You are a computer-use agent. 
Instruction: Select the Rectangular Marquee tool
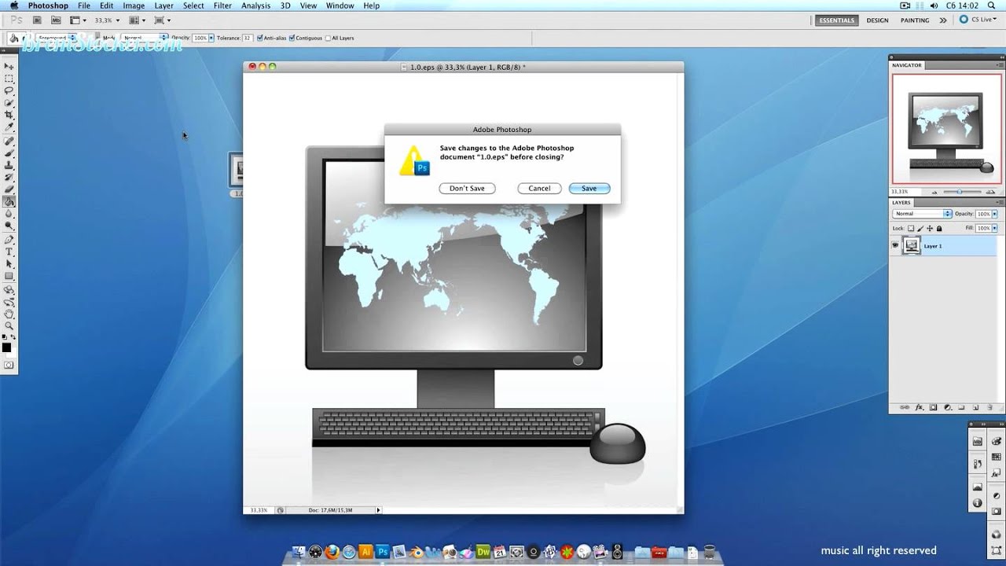click(9, 79)
